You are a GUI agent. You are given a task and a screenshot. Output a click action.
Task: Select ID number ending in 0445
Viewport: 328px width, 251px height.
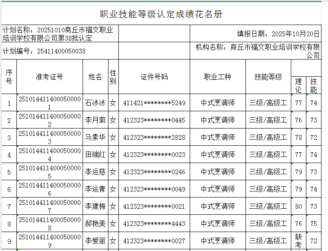tap(154, 120)
